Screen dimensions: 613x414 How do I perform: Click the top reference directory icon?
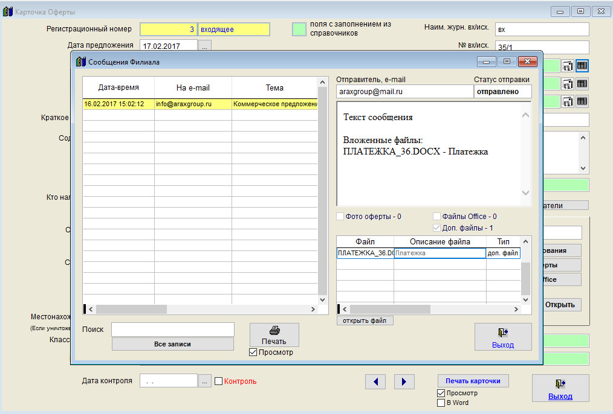(x=568, y=66)
